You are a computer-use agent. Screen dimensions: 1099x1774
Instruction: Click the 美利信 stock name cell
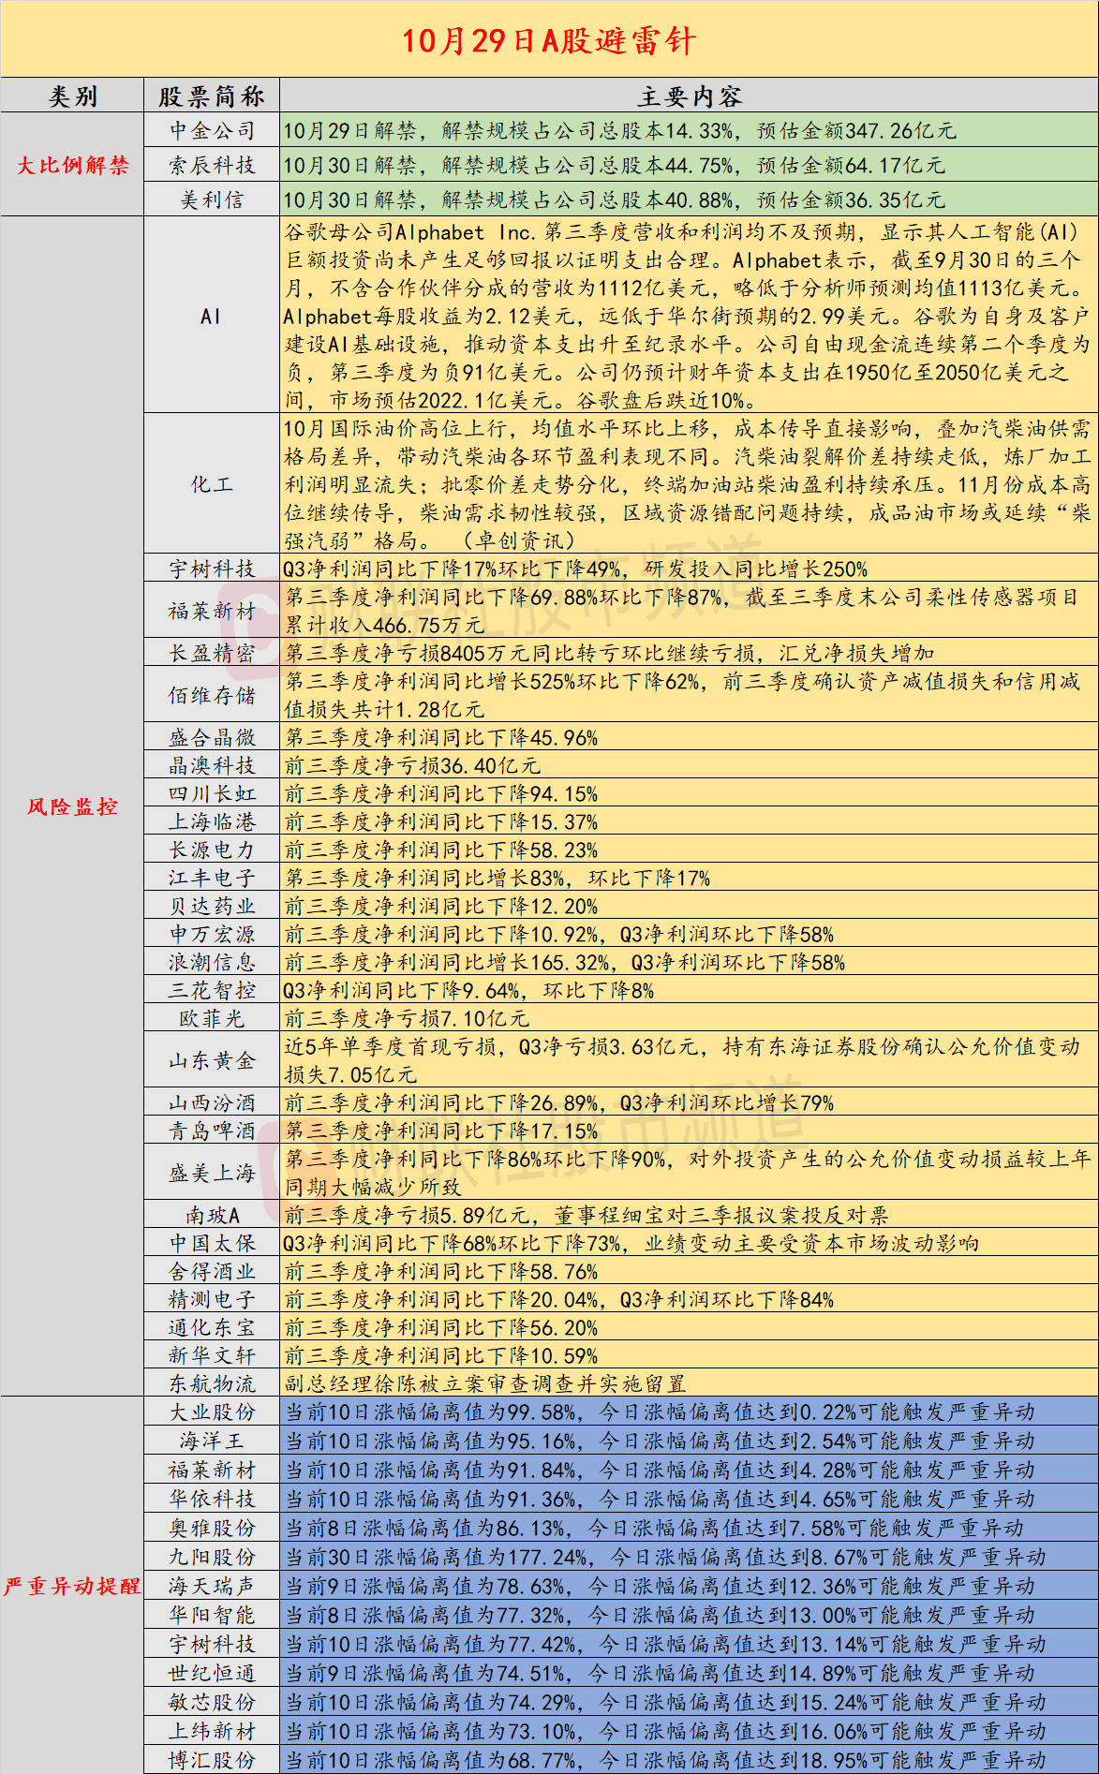(212, 200)
